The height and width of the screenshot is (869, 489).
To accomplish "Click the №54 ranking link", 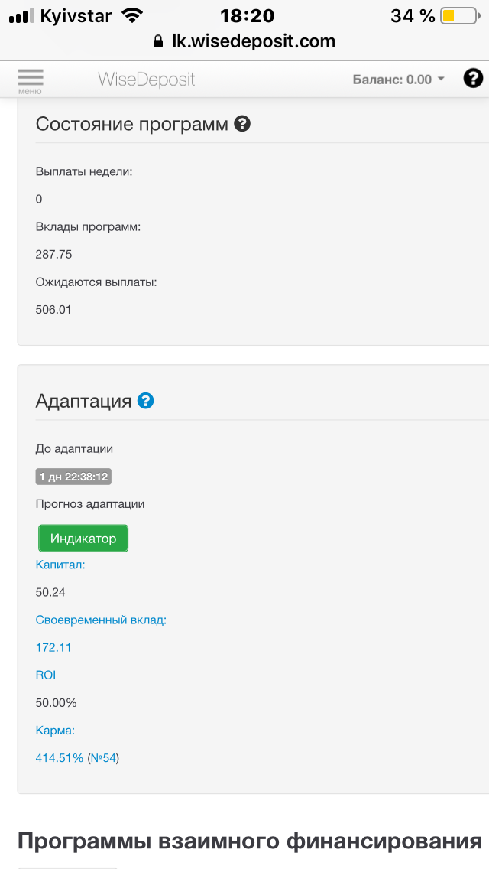I will [x=103, y=758].
